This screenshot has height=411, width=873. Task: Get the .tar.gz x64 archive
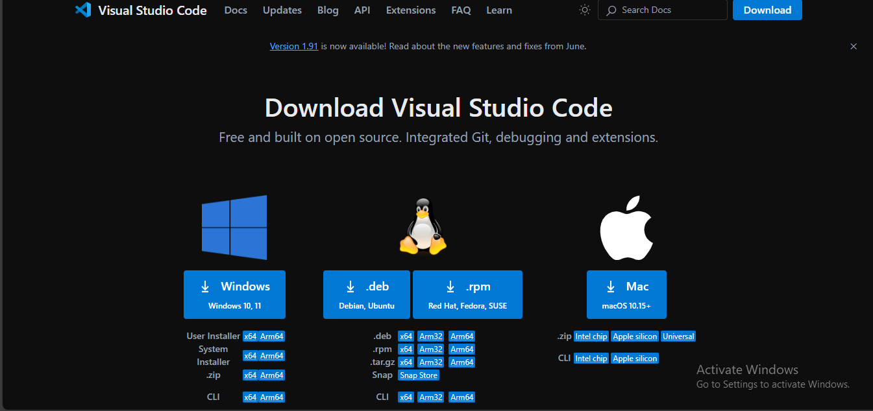point(406,362)
